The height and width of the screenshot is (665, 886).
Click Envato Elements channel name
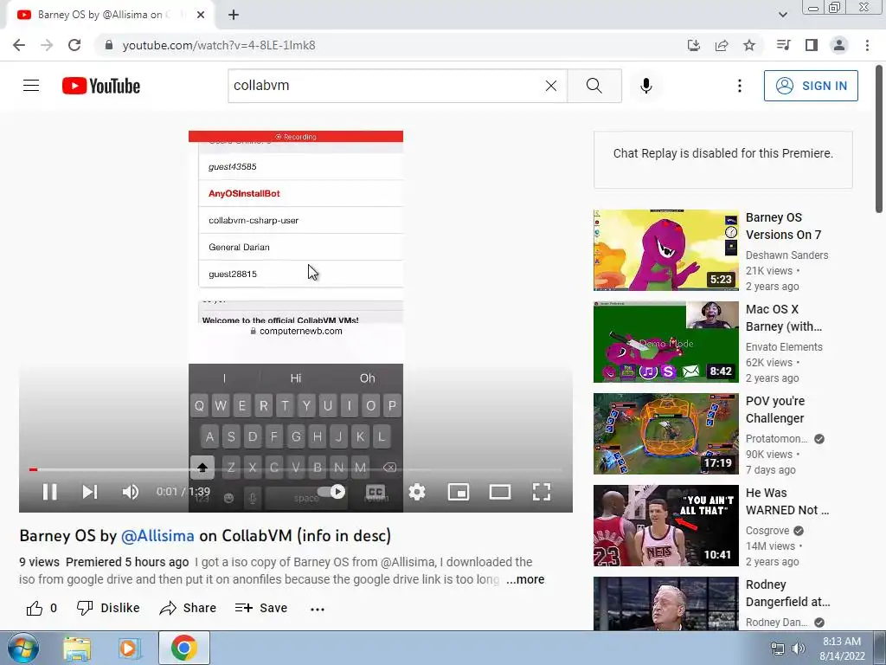(x=784, y=346)
